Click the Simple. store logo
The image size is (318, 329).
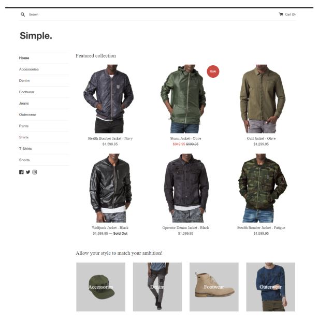click(x=36, y=35)
